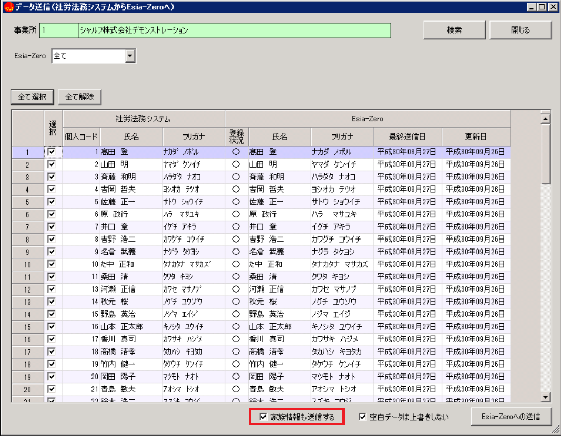Open the Esia-Zero filter dropdown showing 全て
The height and width of the screenshot is (436, 561).
[x=130, y=56]
